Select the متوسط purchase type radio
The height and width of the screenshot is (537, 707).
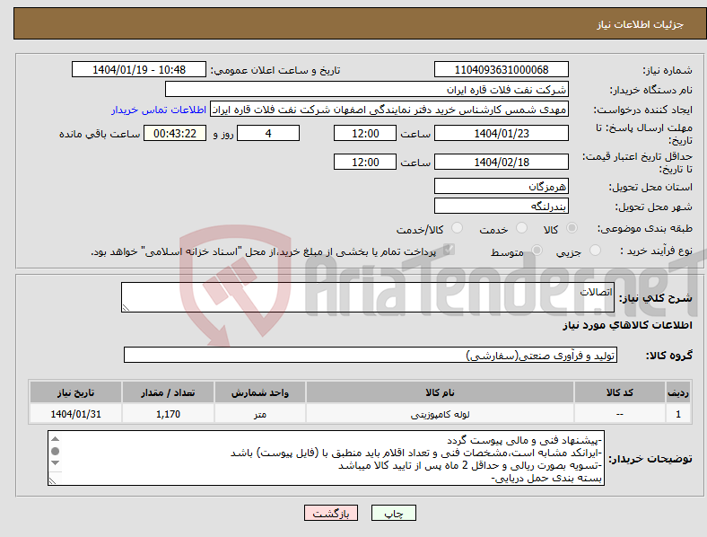point(537,251)
